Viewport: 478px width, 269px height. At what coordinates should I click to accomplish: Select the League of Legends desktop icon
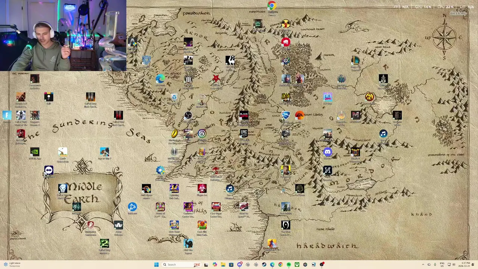pos(355,61)
